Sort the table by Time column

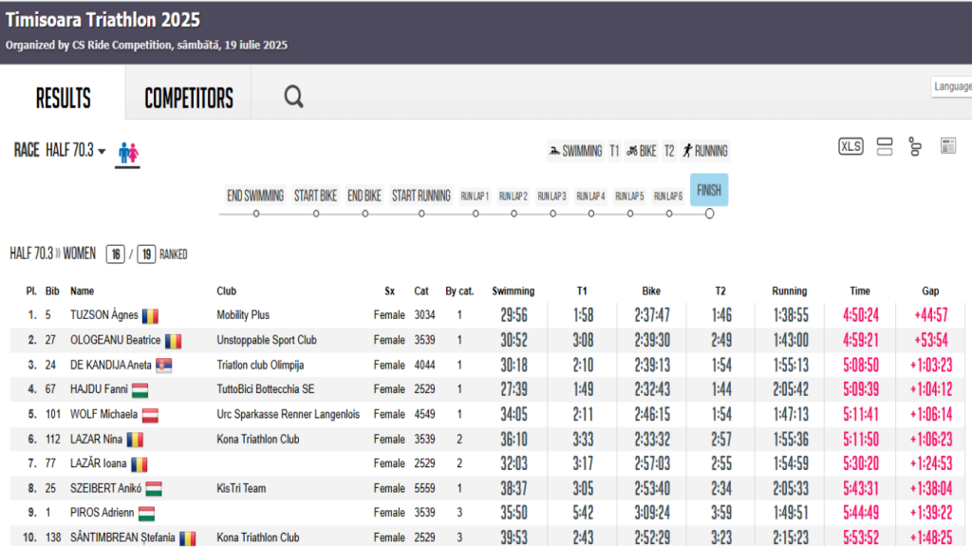click(859, 291)
